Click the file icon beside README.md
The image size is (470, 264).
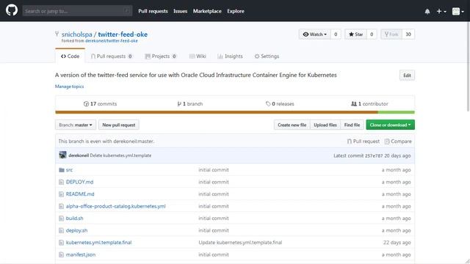pos(62,194)
